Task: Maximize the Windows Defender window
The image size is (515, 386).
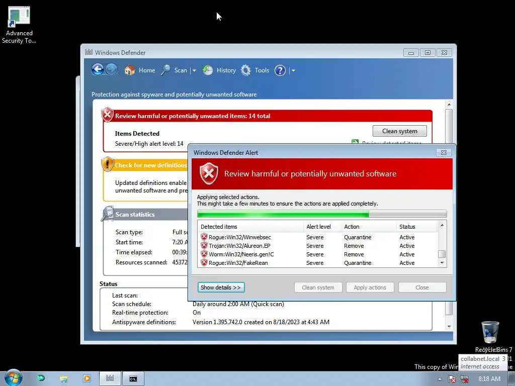Action: (427, 52)
